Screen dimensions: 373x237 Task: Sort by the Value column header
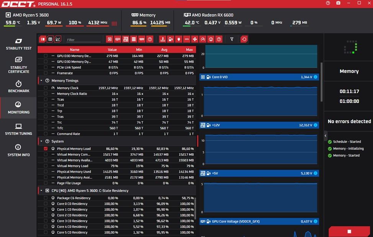point(112,50)
